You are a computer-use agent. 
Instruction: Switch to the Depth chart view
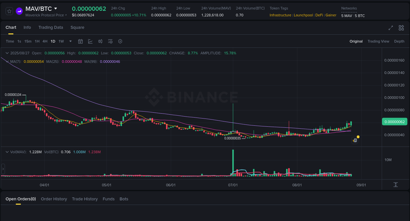click(x=399, y=41)
